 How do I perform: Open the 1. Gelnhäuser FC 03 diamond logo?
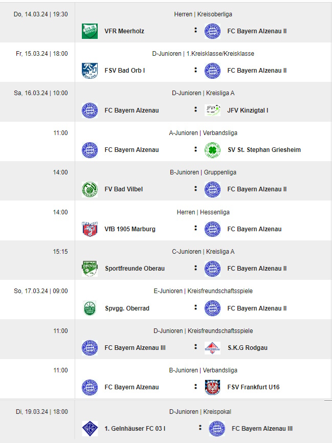(90, 429)
